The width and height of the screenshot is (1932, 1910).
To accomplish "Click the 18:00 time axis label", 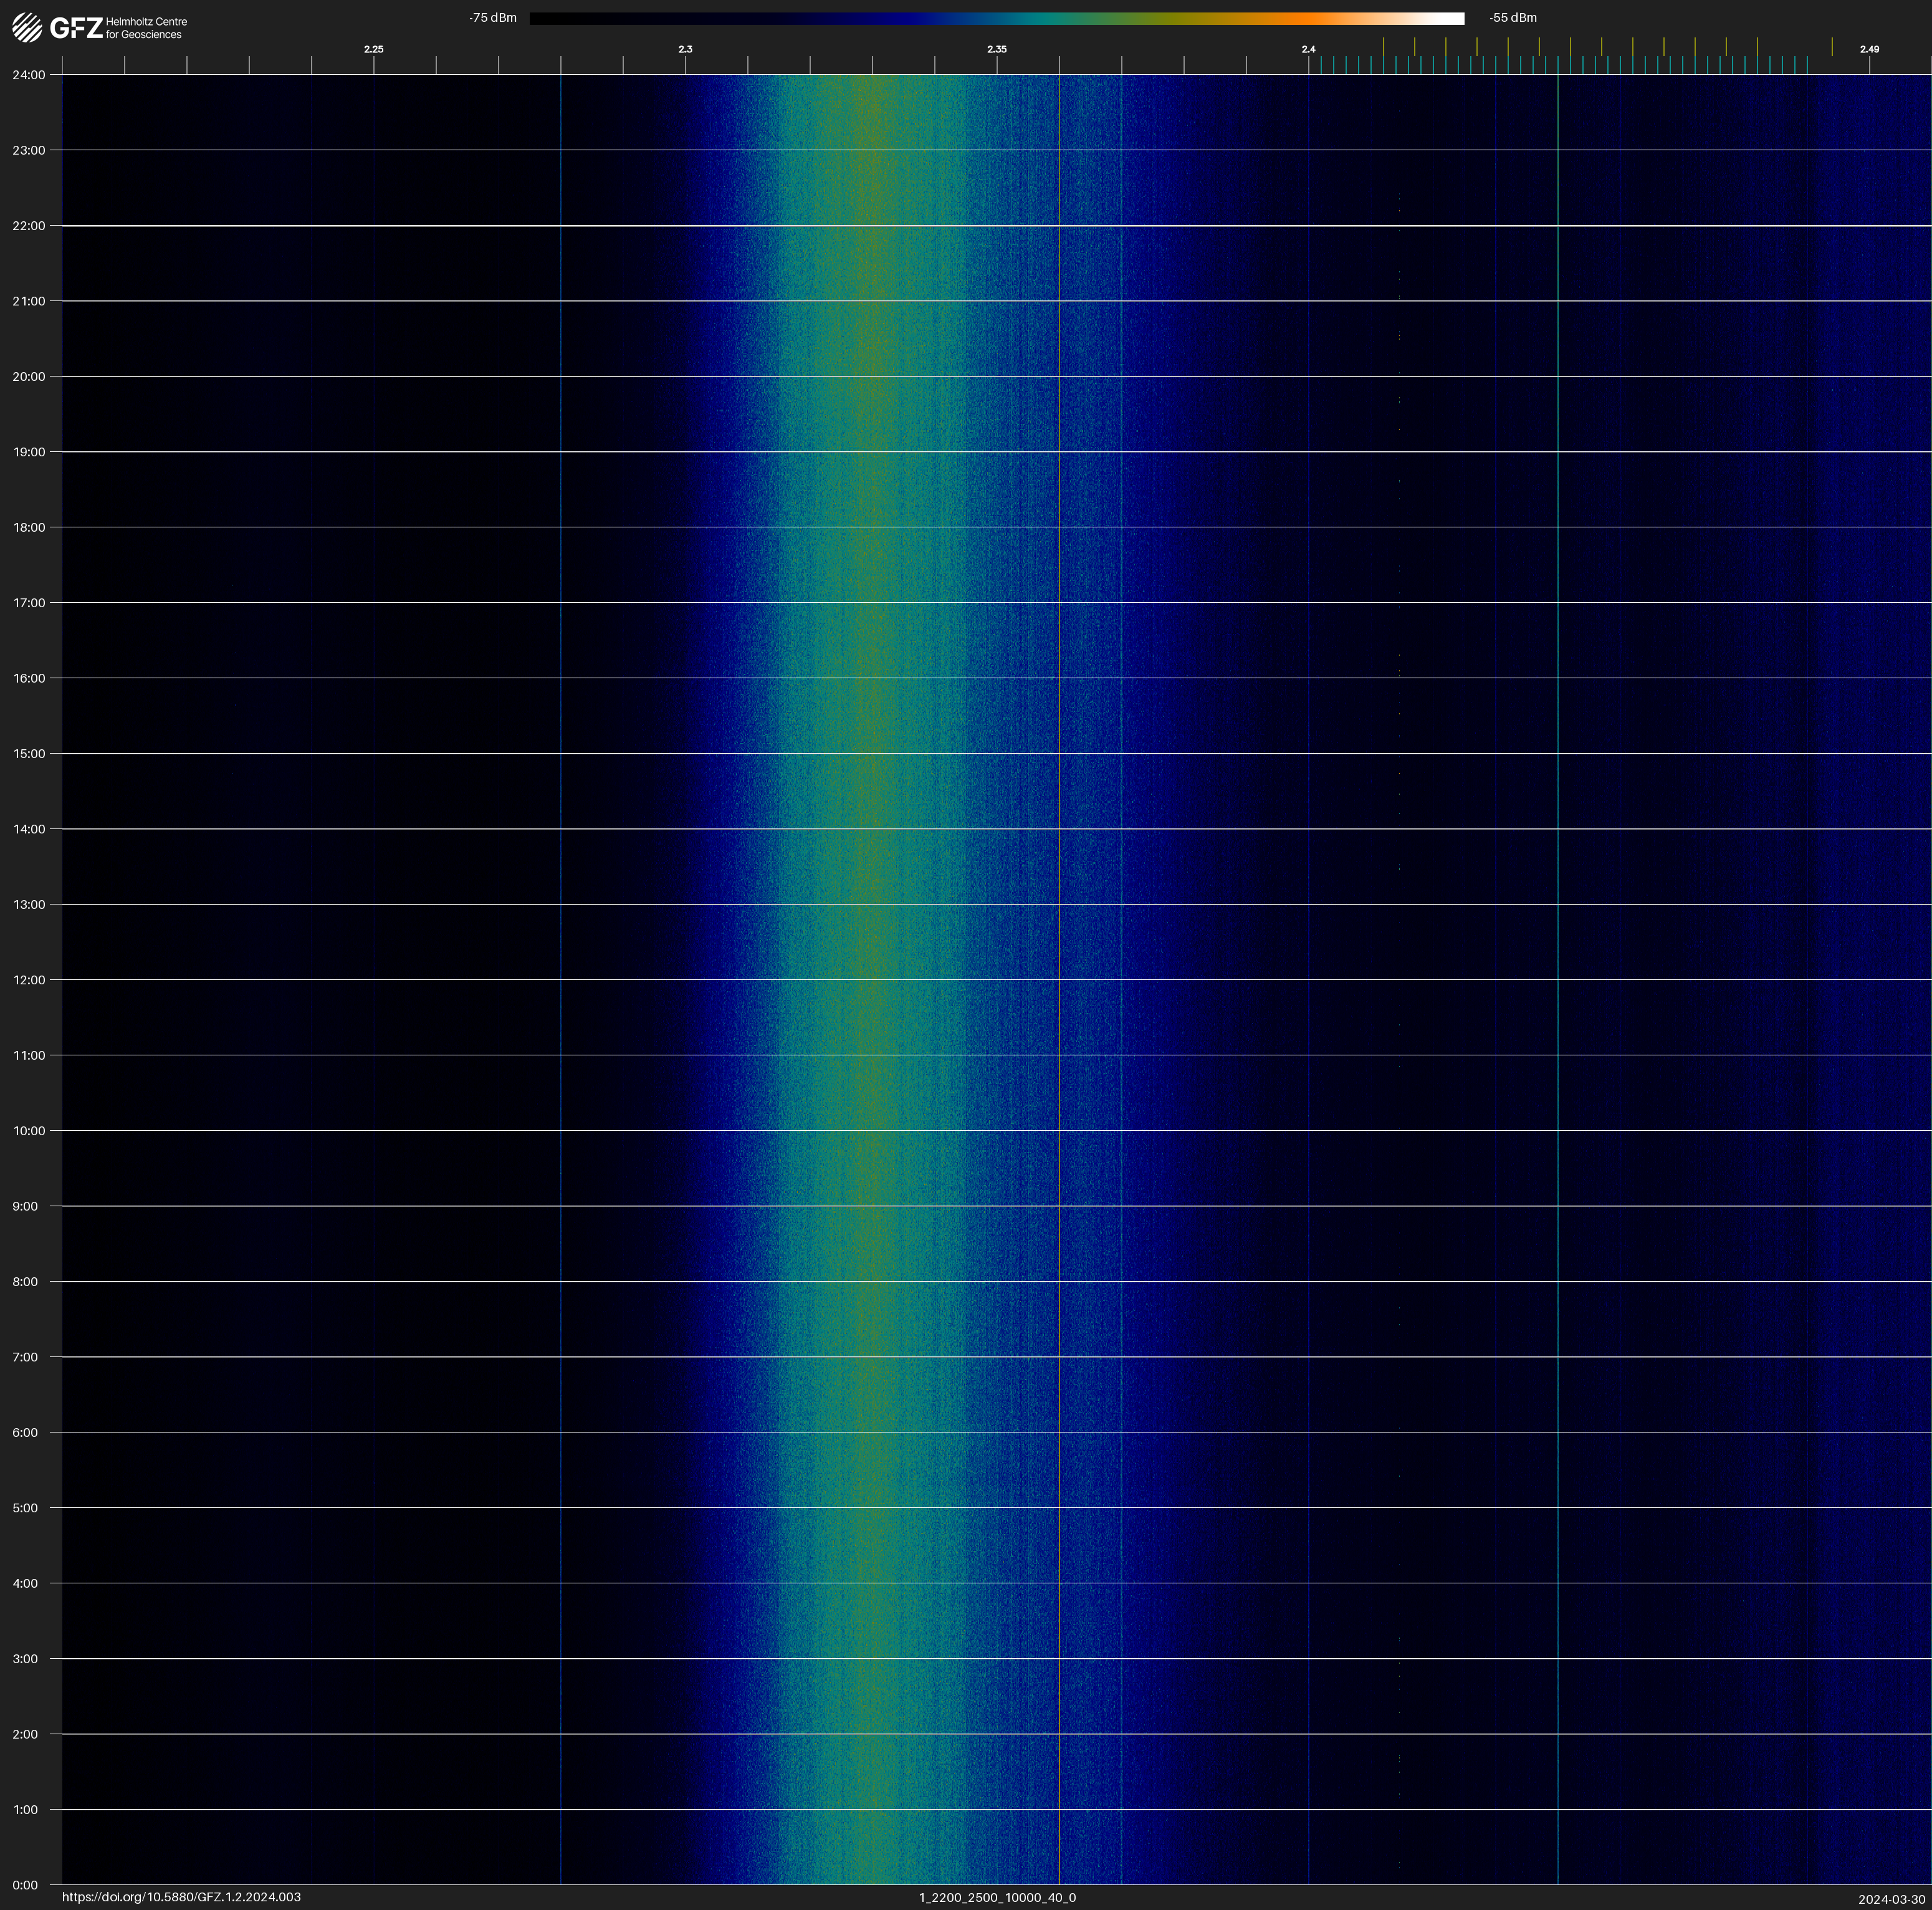I will click(29, 527).
